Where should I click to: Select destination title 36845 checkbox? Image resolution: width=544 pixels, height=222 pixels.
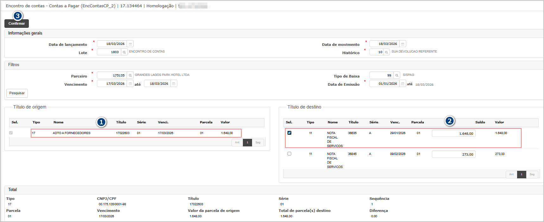(x=289, y=154)
